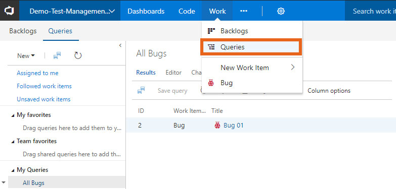The height and width of the screenshot is (189, 396).
Task: Open the Assigned to me link
Action: click(37, 73)
